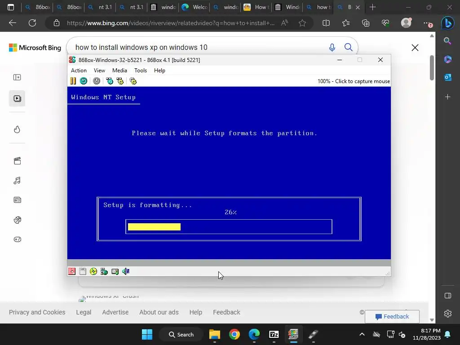Open the View menu in 86Box

point(99,71)
